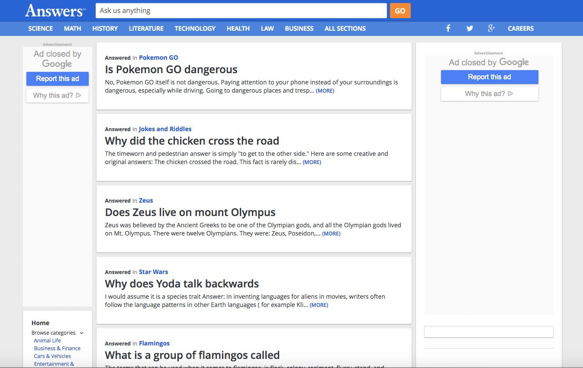Open the History section
The image size is (583, 368).
[x=105, y=29]
